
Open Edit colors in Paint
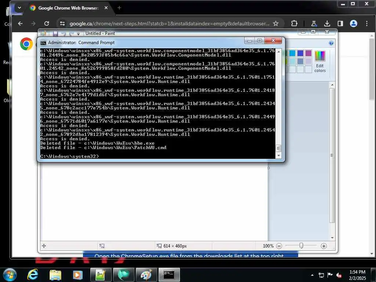pos(320,62)
